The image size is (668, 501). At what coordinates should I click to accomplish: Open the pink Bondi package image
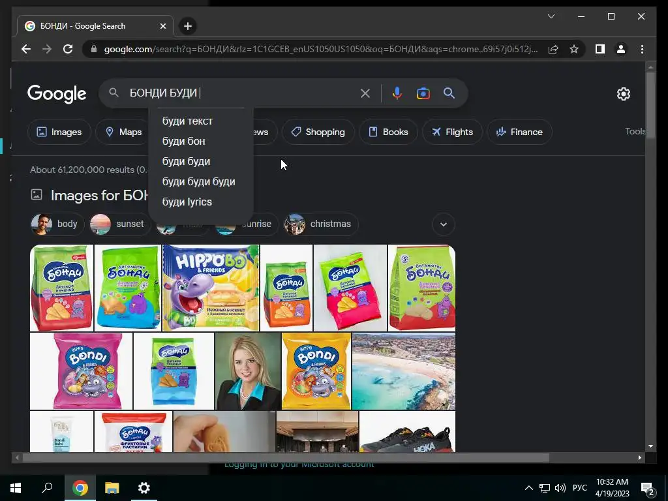(x=82, y=371)
